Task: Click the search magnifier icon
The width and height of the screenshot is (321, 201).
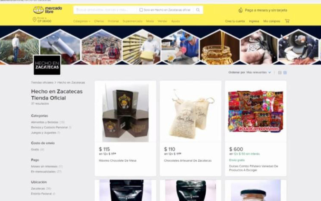Action: 198,10
